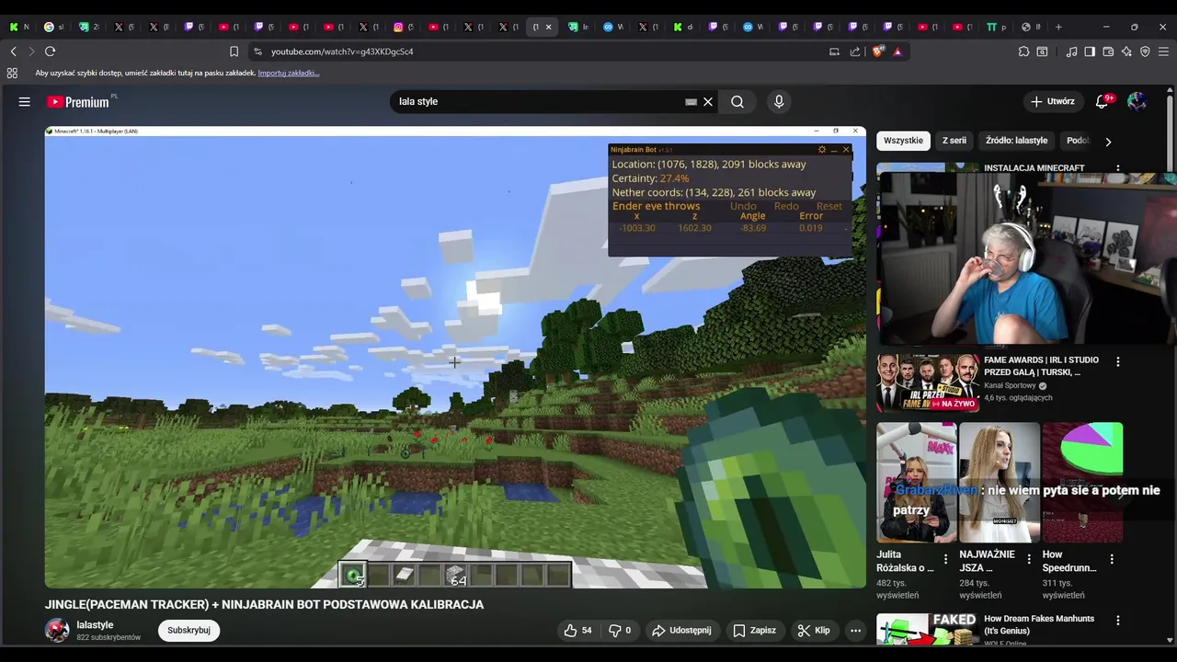
Task: Open the YouTube guide hamburger menu
Action: pyautogui.click(x=25, y=102)
